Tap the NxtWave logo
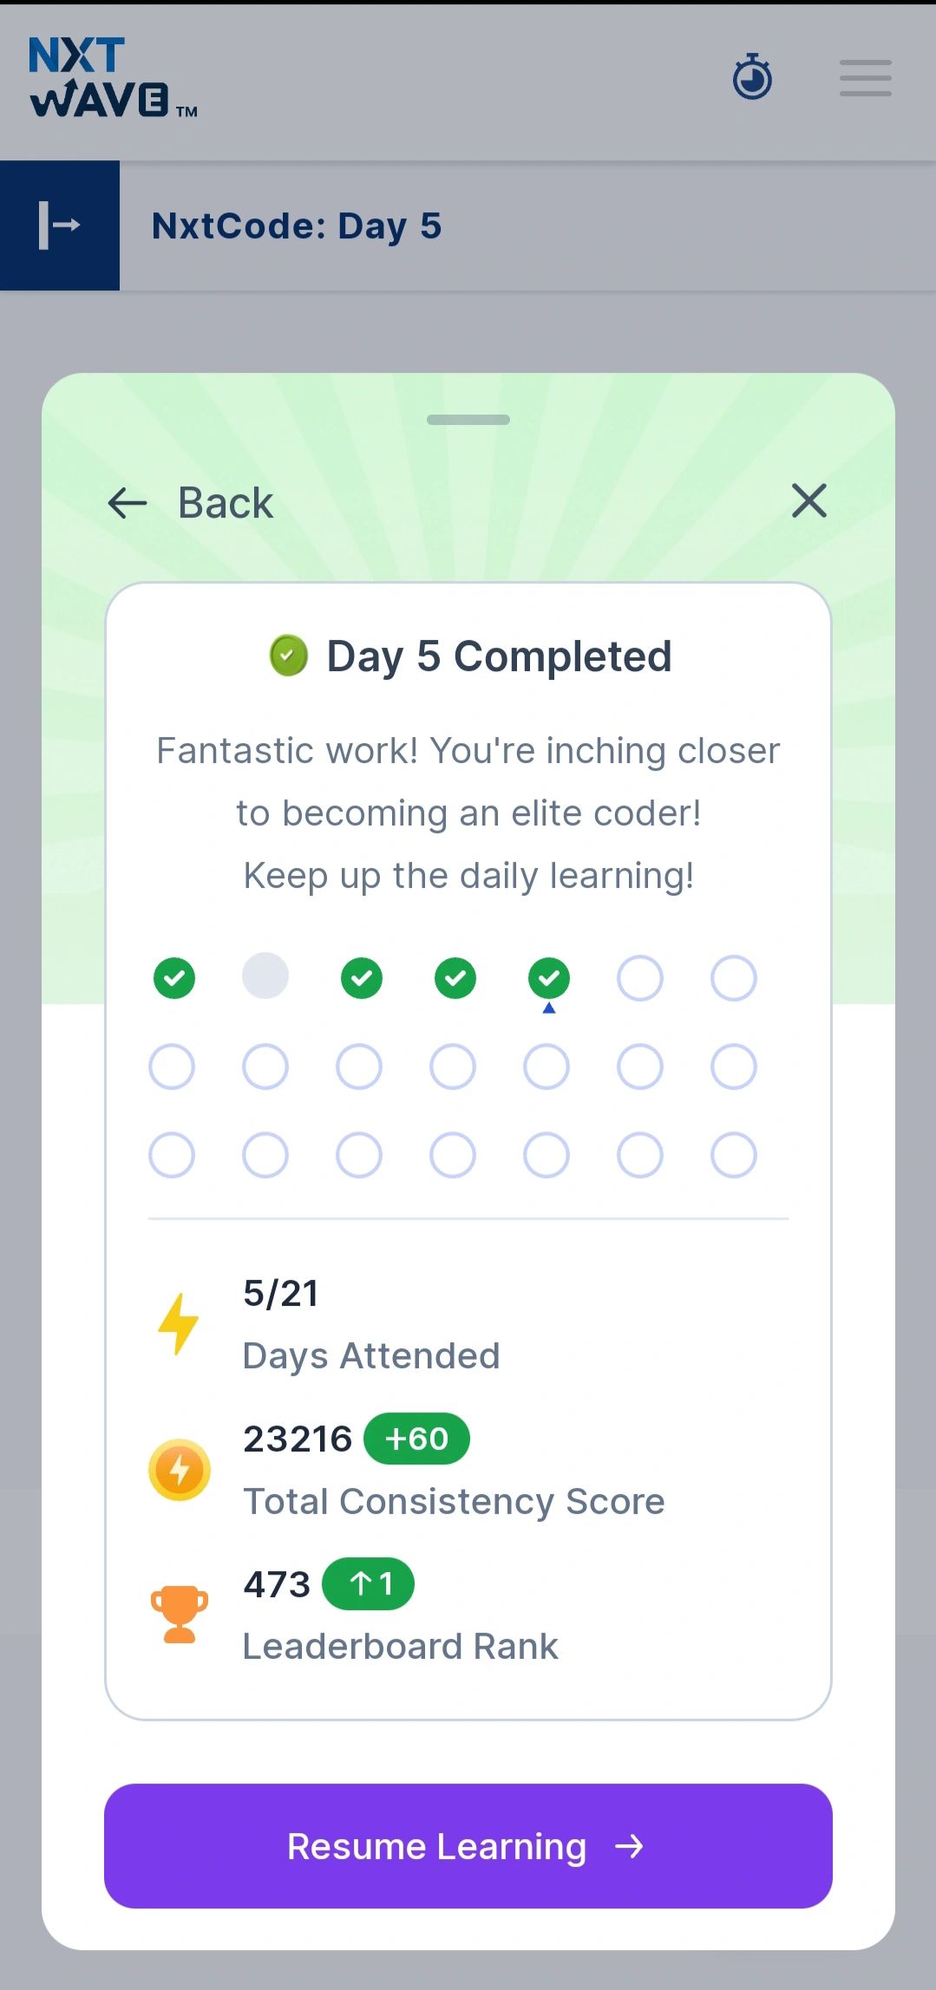This screenshot has height=1990, width=936. [114, 77]
